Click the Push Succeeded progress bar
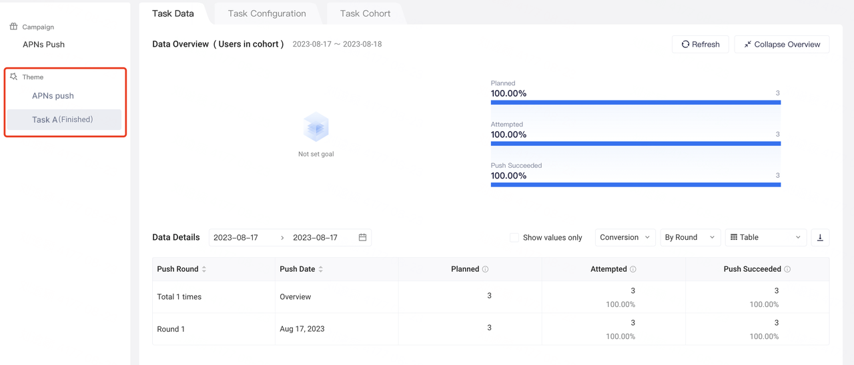The height and width of the screenshot is (365, 854). [x=635, y=184]
